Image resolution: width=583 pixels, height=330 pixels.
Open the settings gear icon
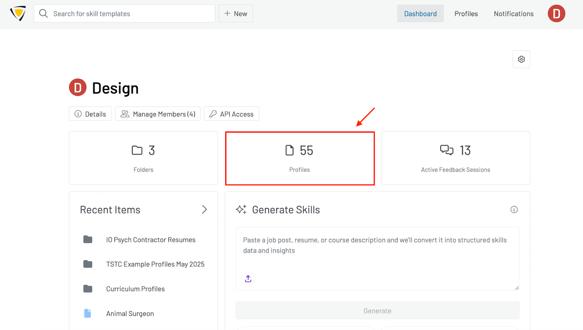coord(521,59)
